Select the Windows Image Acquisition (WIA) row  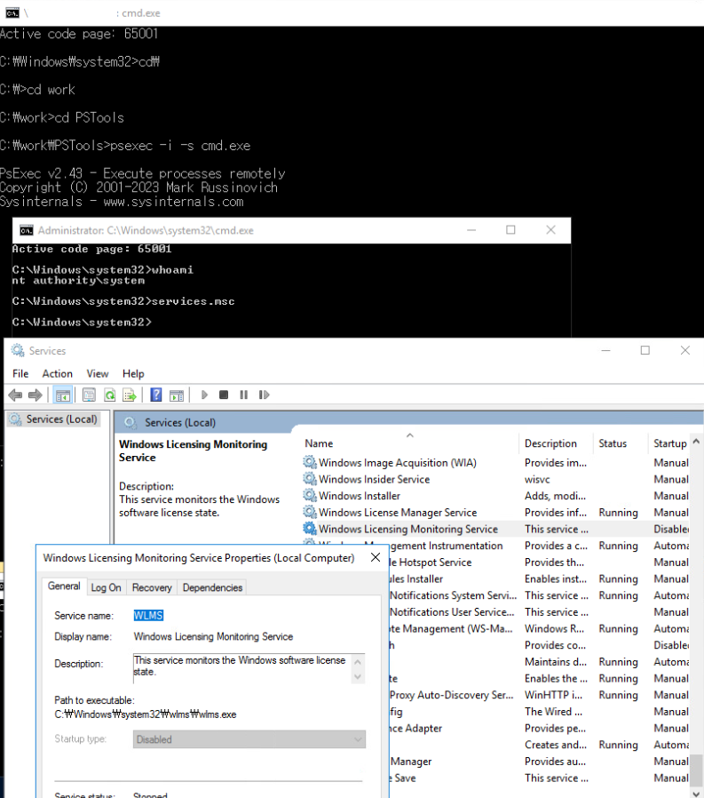pyautogui.click(x=495, y=462)
